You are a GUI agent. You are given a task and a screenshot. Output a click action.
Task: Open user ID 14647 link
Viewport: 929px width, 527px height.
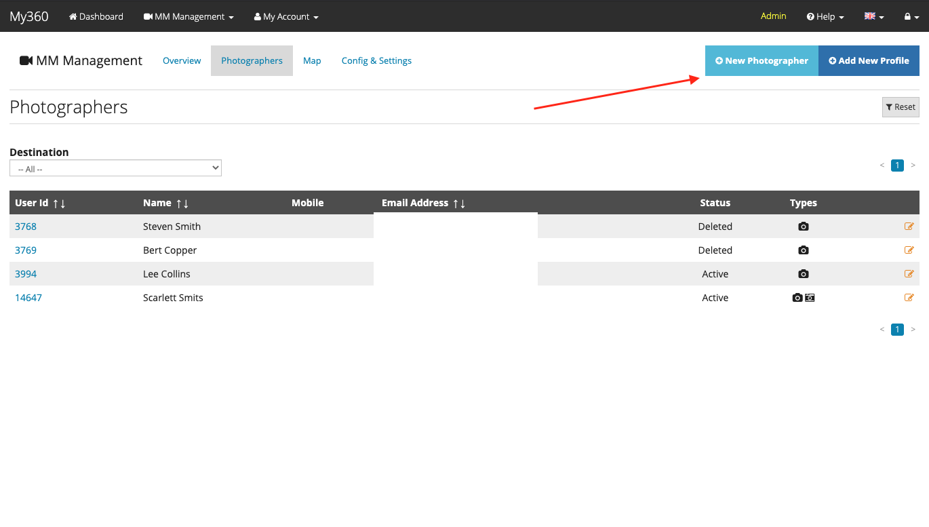point(28,298)
